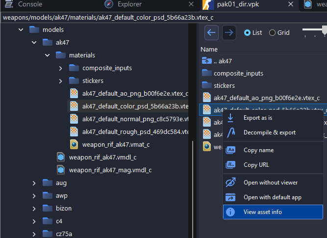Collapse the models tree node
This screenshot has width=327, height=238.
point(21,29)
